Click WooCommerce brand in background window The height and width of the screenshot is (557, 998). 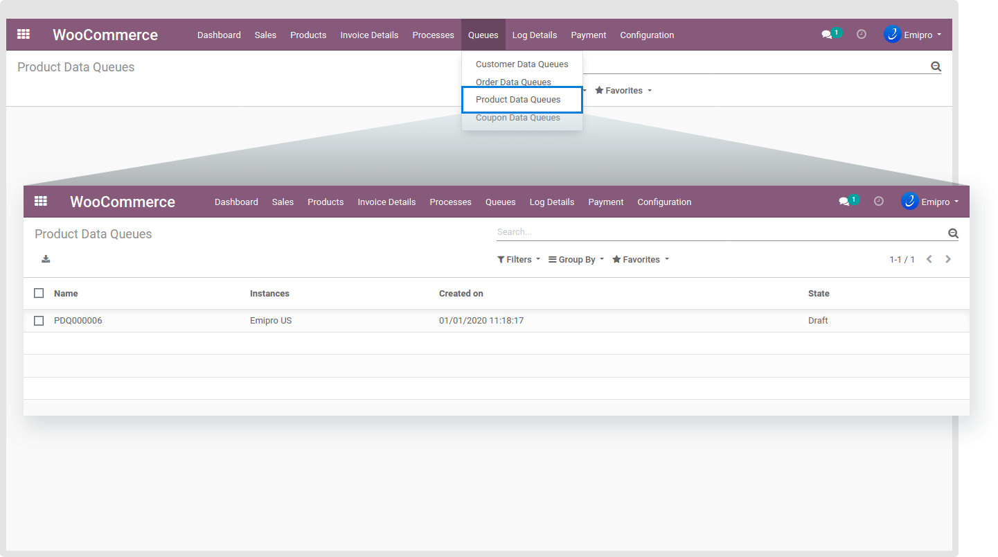tap(105, 35)
